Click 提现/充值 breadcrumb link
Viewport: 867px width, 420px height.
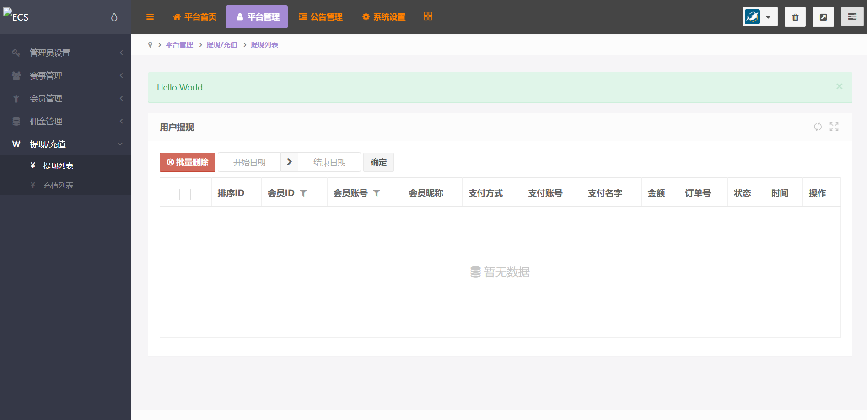tap(222, 45)
